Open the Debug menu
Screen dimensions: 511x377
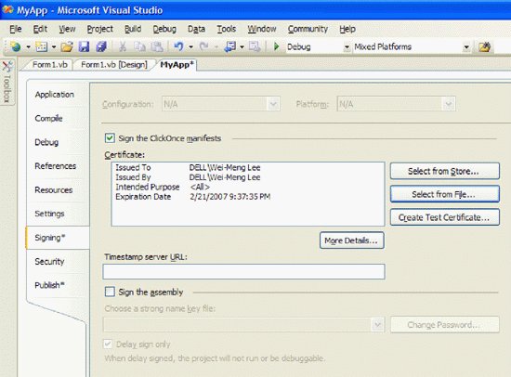click(164, 29)
